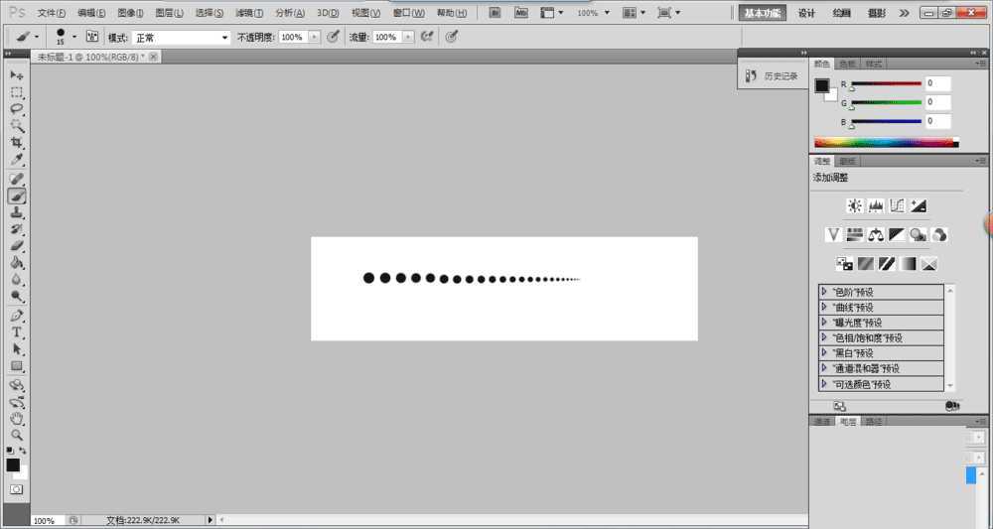This screenshot has height=529, width=993.
Task: Click the foreground color swatch in toolbox
Action: [x=13, y=464]
